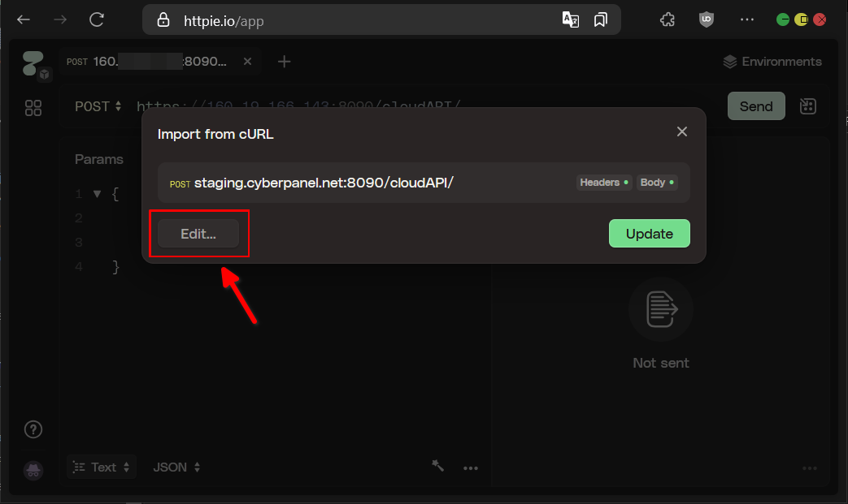Screen dimensions: 848x504
Task: Add a new request tab
Action: 284,62
